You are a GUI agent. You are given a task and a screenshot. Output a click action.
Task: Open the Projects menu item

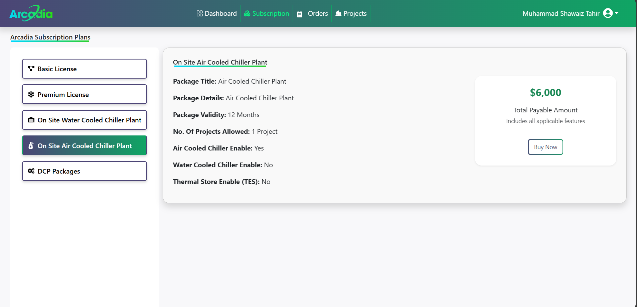tap(355, 13)
